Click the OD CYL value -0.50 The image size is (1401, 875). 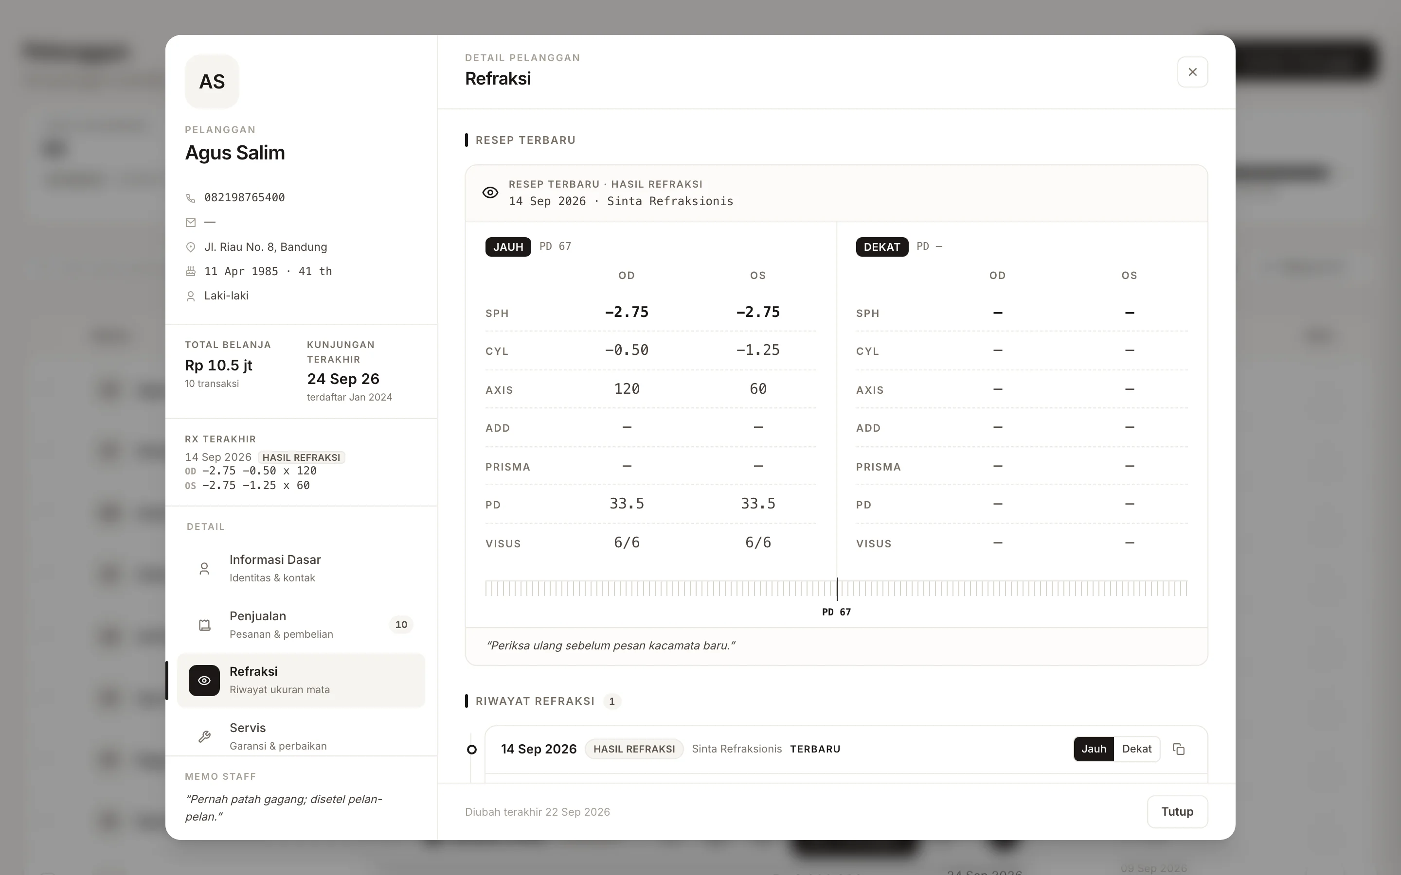pos(627,350)
